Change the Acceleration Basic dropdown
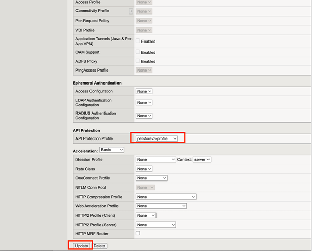The image size is (312, 251). click(112, 150)
